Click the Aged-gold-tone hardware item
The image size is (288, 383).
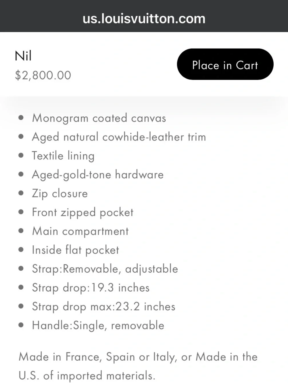[98, 175]
